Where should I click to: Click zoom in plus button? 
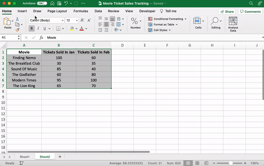point(245,163)
